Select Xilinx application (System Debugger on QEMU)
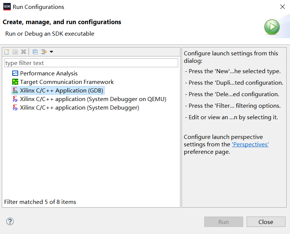290x234 pixels. point(93,99)
